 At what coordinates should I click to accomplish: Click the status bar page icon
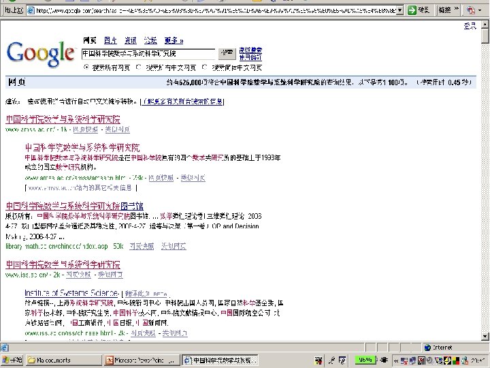point(4,348)
